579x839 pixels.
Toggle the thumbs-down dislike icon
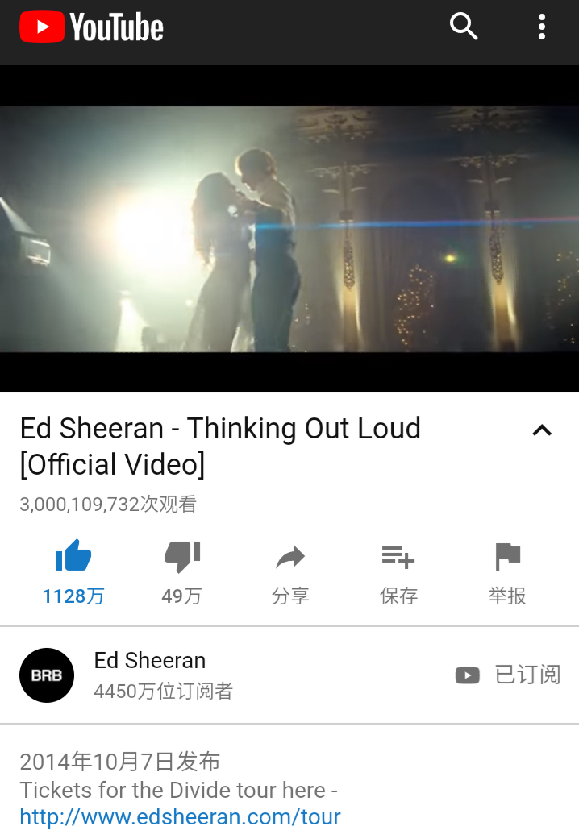[182, 556]
